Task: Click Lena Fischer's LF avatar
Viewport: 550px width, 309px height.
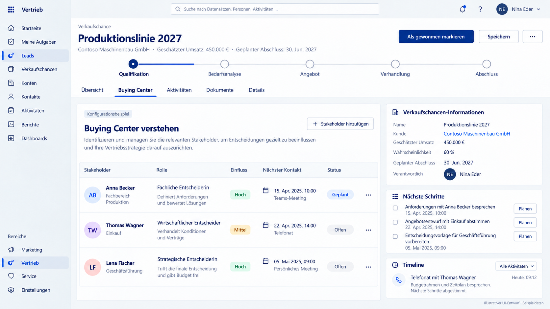Action: (x=92, y=267)
